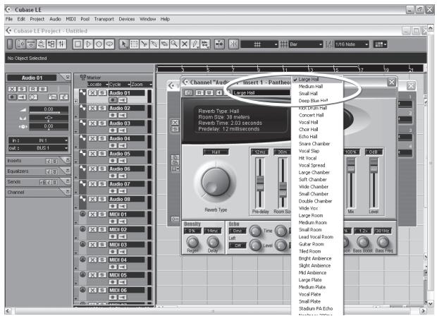Click the Inspector volume 0.00 field
Image resolution: width=437 pixels, height=316 pixels.
tap(49, 109)
